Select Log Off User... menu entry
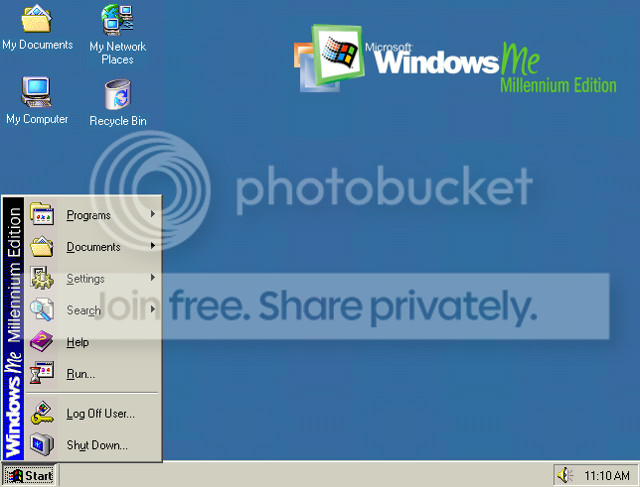This screenshot has width=640, height=487. click(93, 414)
